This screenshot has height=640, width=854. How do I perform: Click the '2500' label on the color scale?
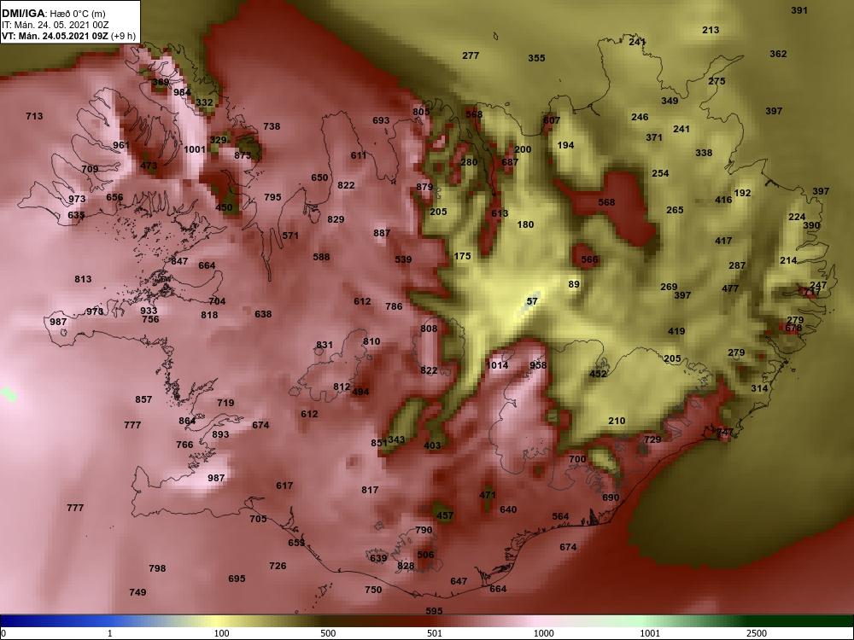pyautogui.click(x=755, y=633)
